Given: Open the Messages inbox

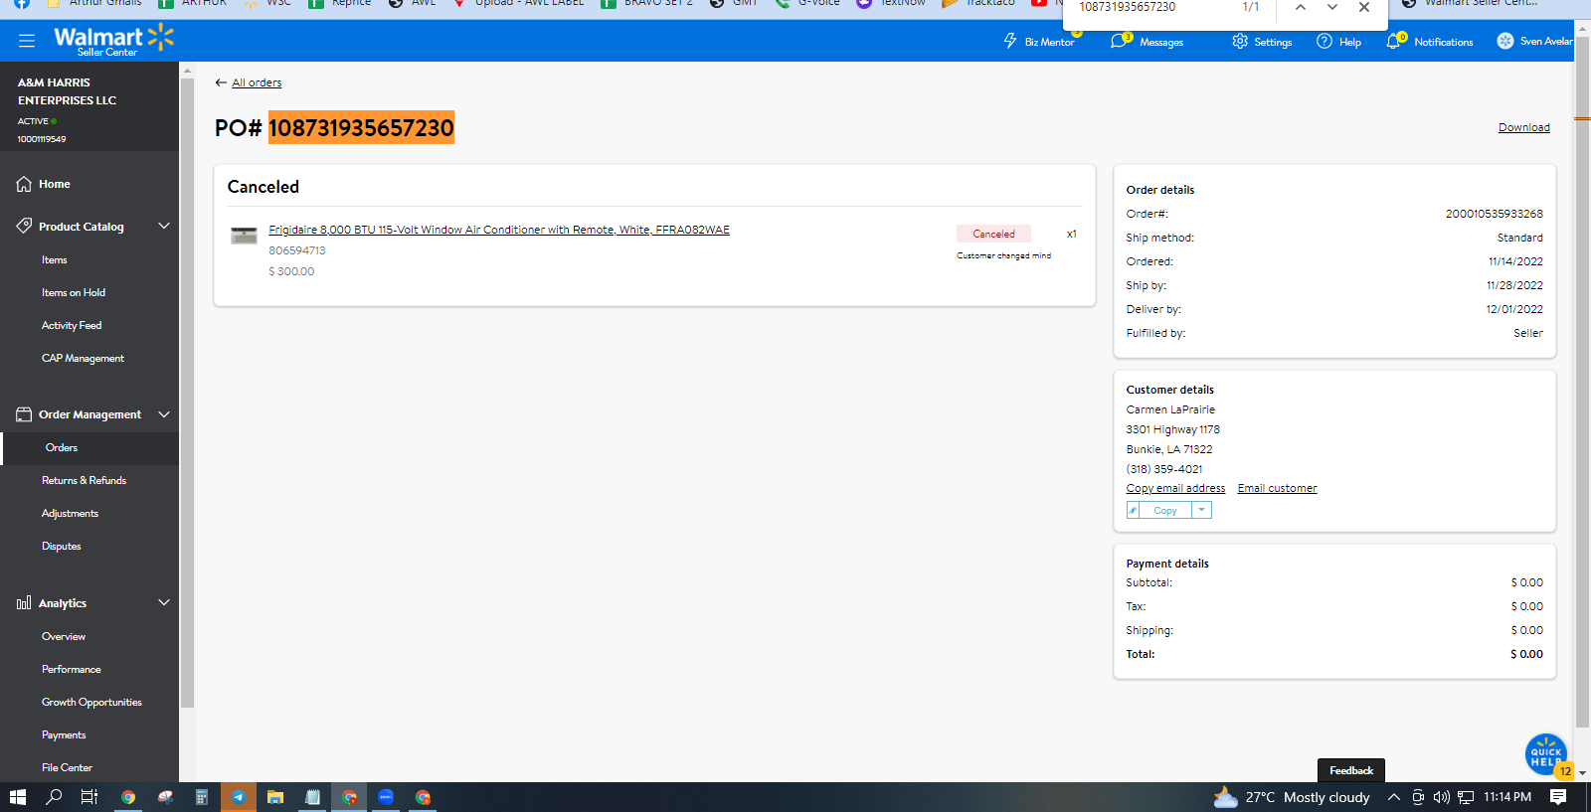Looking at the screenshot, I should [x=1148, y=42].
